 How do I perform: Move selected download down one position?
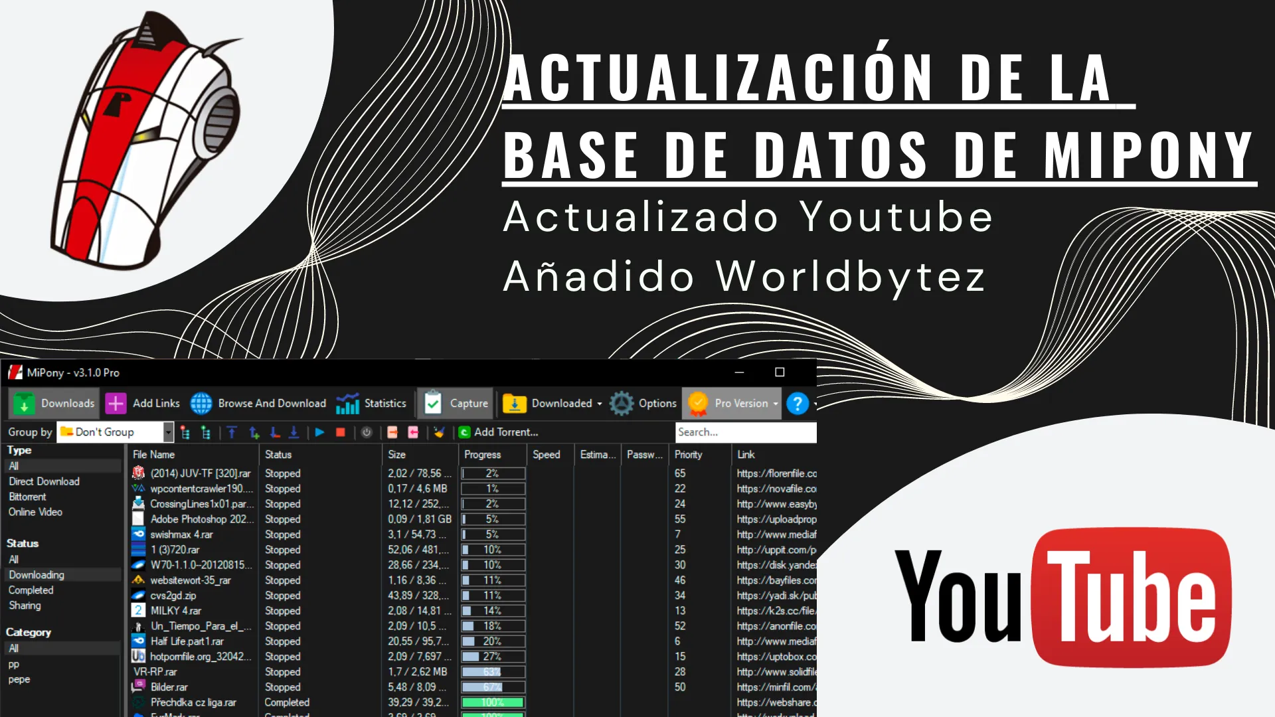pos(275,433)
